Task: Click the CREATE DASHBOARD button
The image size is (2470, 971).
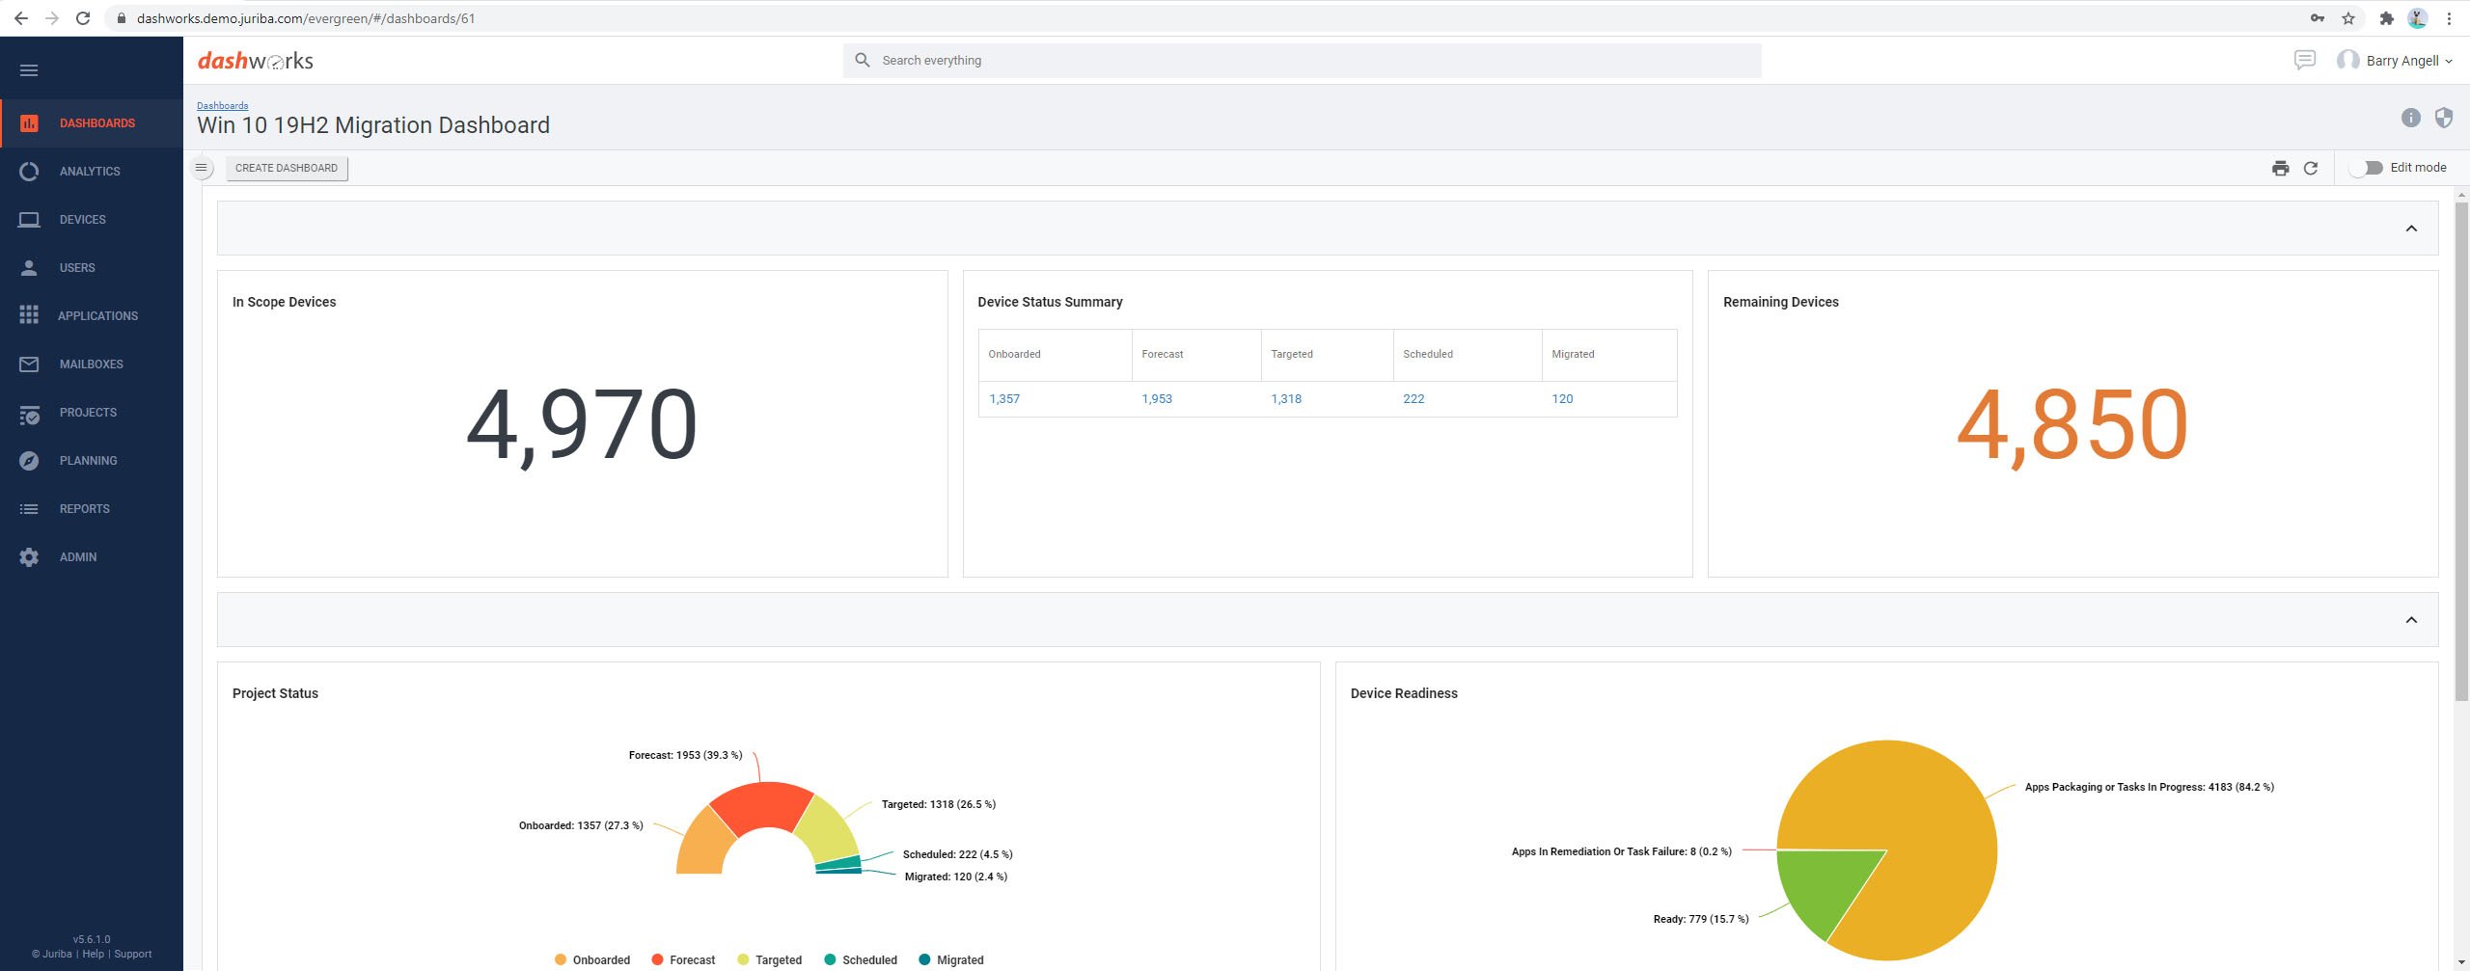Action: [287, 168]
